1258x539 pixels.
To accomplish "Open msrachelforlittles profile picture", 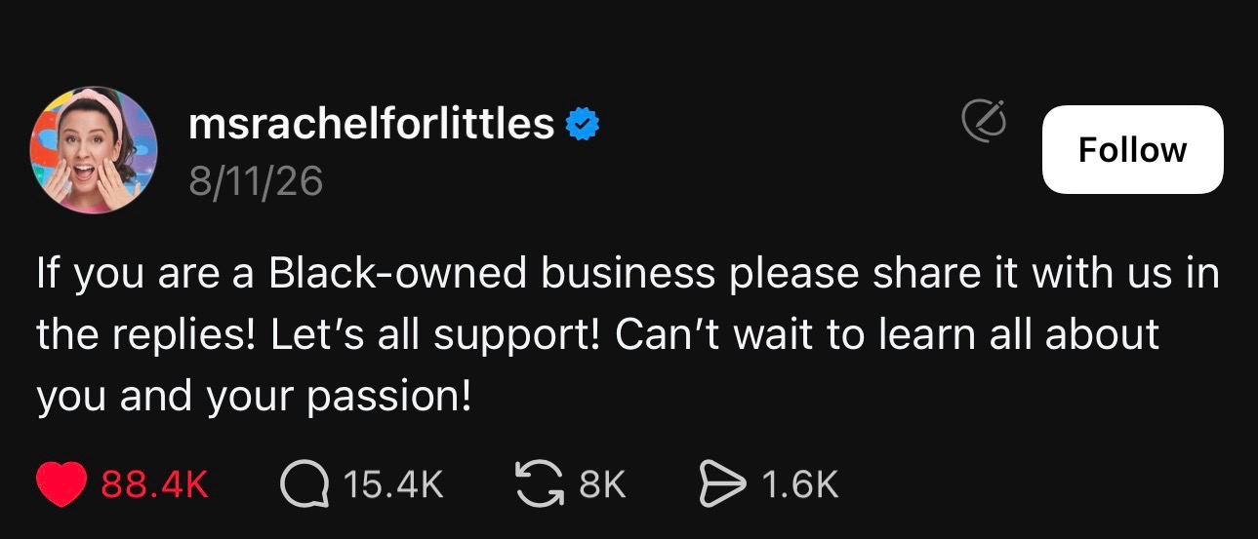I will 95,150.
